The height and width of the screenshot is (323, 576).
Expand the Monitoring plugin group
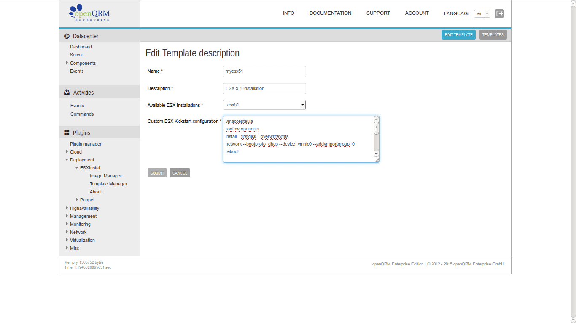67,224
